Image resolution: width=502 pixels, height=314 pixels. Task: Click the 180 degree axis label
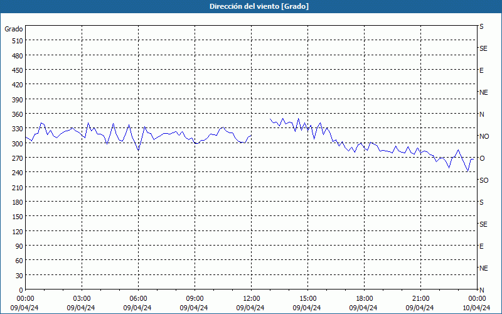[x=18, y=202]
